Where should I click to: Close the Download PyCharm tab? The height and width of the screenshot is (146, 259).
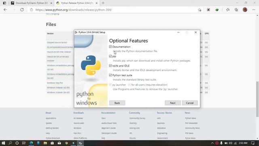[51, 3]
